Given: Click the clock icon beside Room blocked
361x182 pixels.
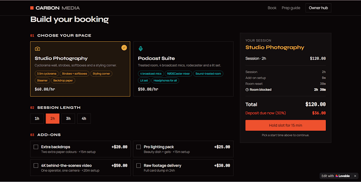Looking at the screenshot, I should 247,90.
